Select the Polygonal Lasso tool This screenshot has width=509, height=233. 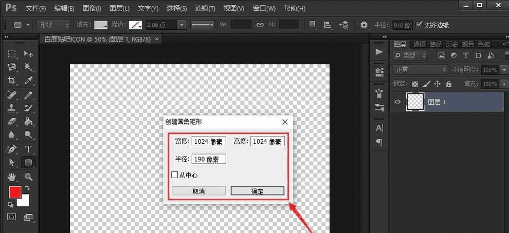12,67
